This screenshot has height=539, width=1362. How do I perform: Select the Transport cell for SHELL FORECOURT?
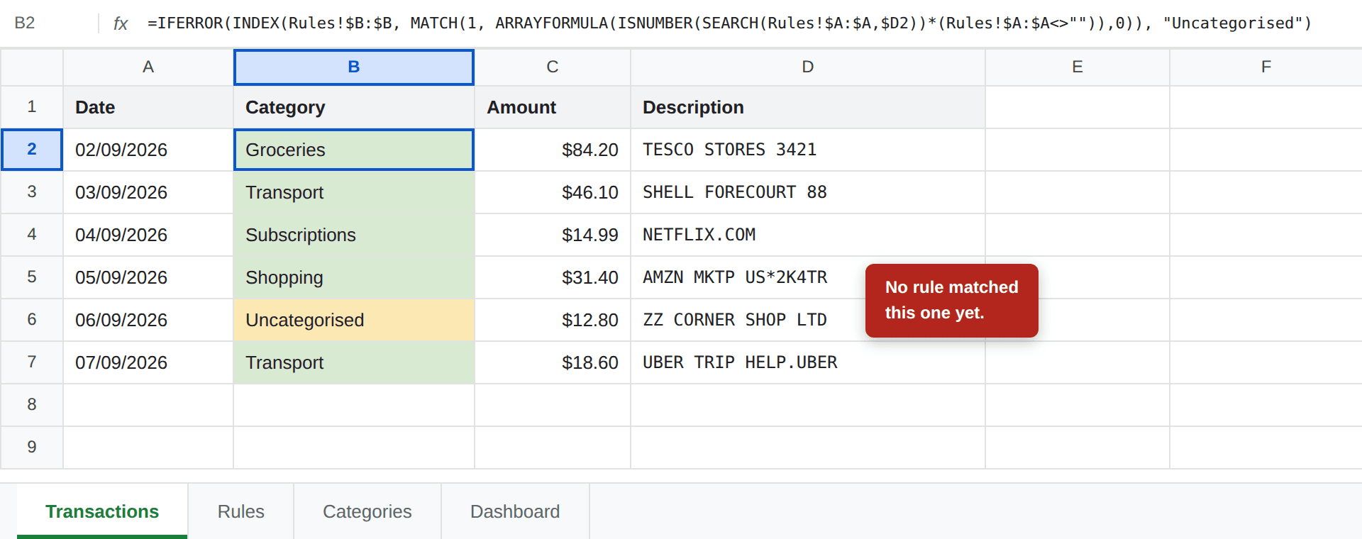coord(354,192)
